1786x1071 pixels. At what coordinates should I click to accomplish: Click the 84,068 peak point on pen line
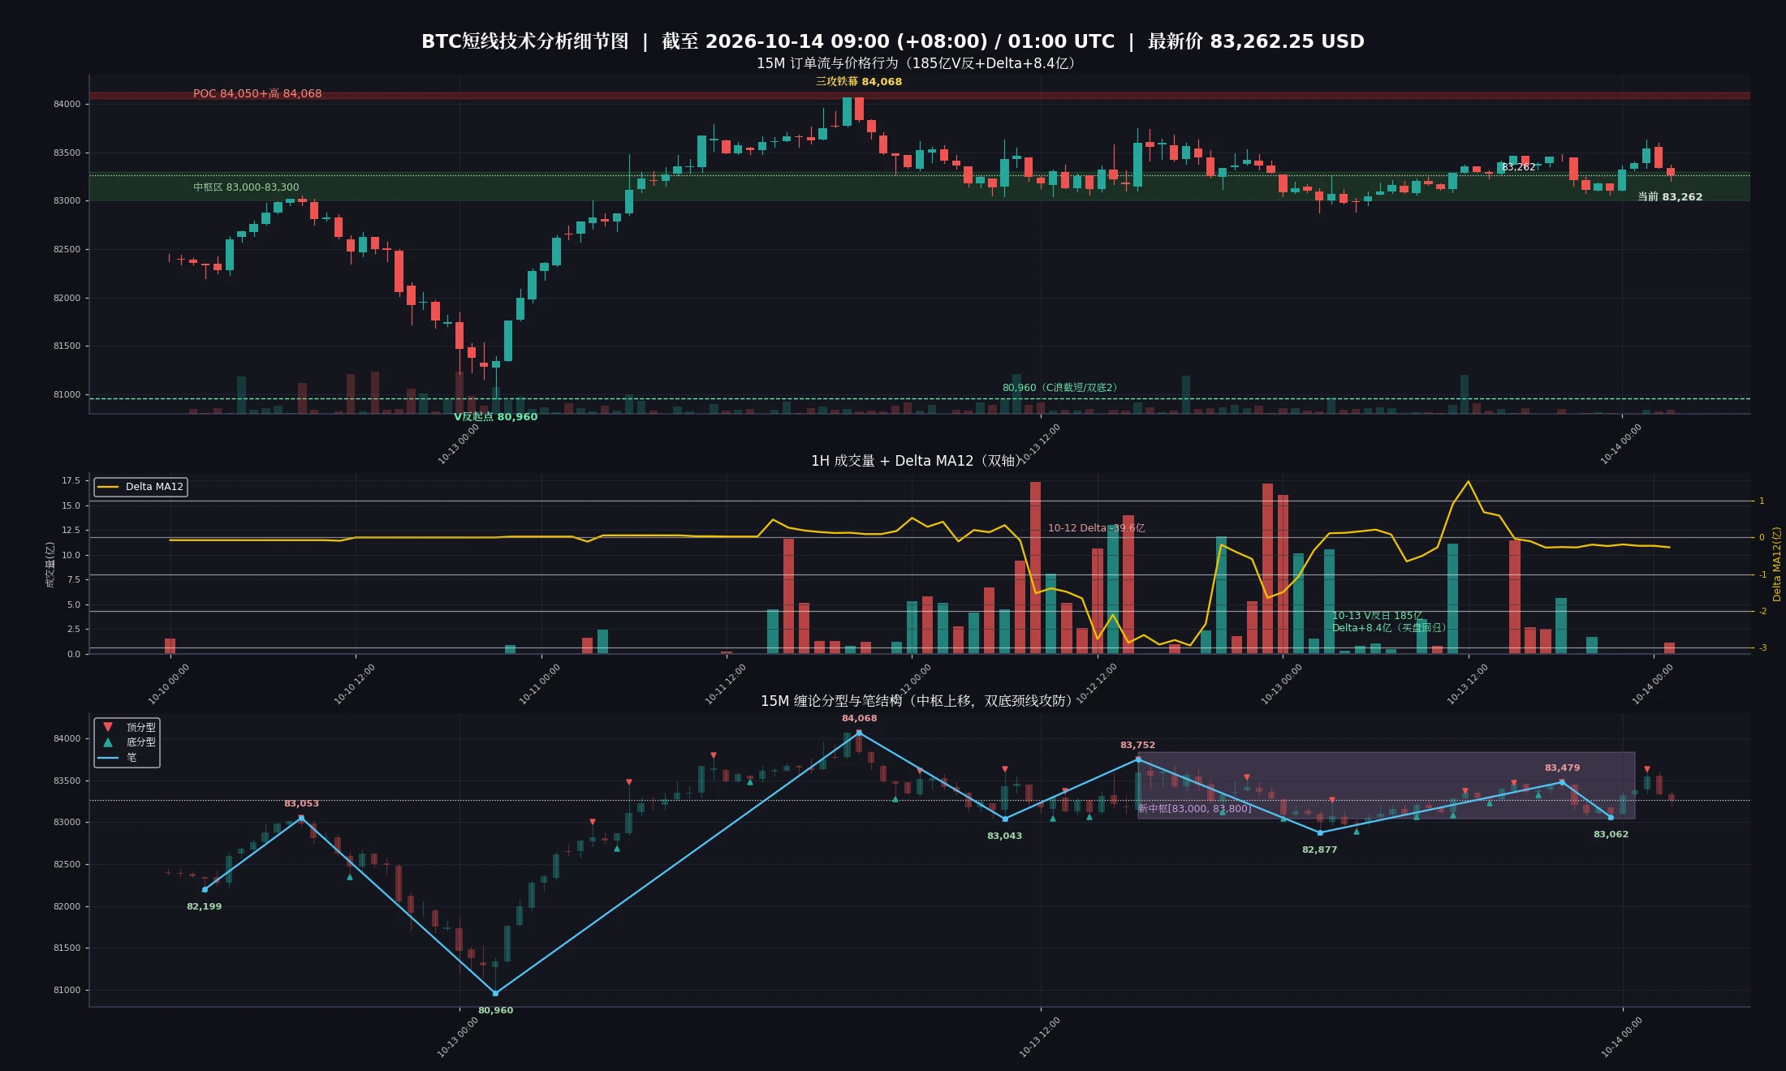click(859, 733)
